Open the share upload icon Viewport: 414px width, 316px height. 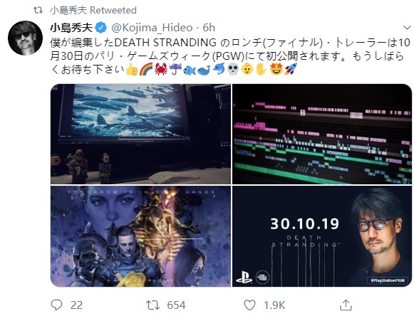tap(346, 305)
